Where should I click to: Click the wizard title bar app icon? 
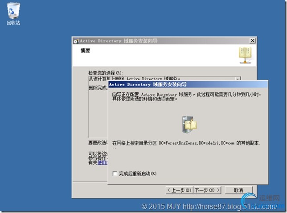coord(76,41)
